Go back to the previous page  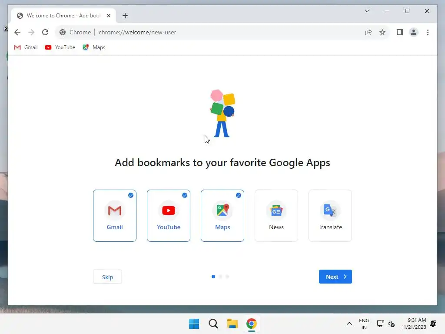click(17, 32)
